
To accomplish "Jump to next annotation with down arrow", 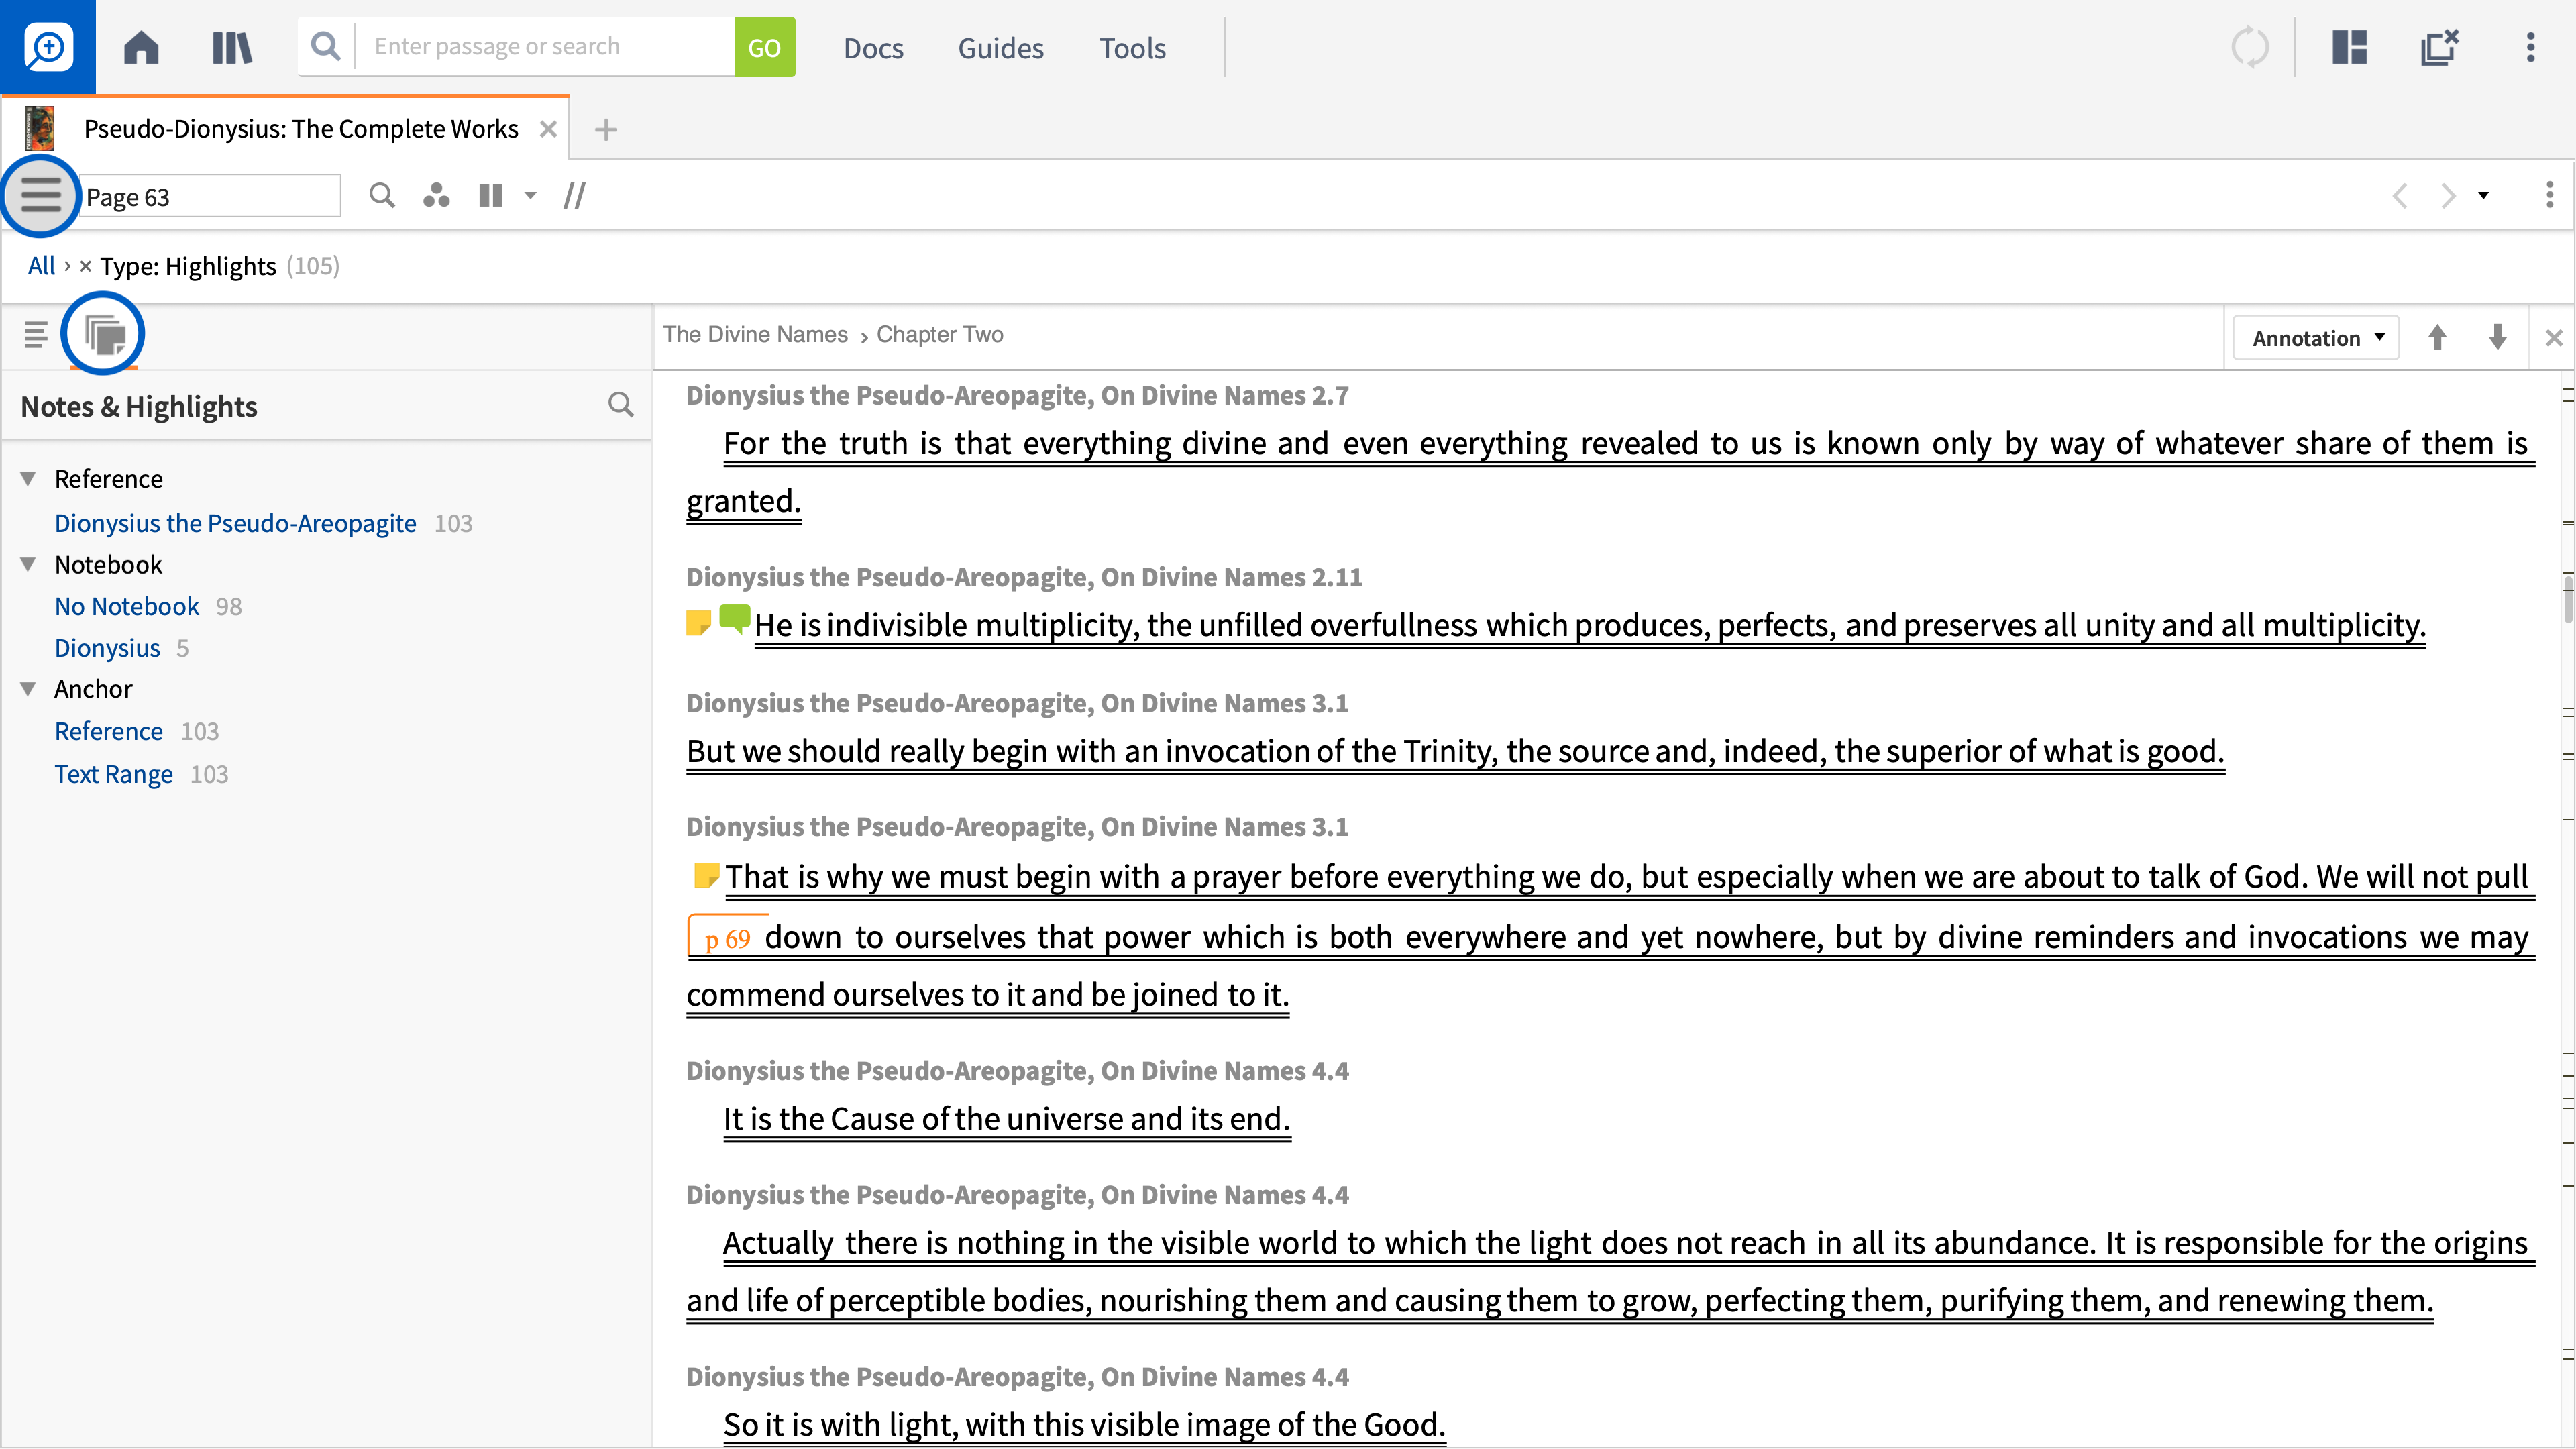I will 2497,338.
